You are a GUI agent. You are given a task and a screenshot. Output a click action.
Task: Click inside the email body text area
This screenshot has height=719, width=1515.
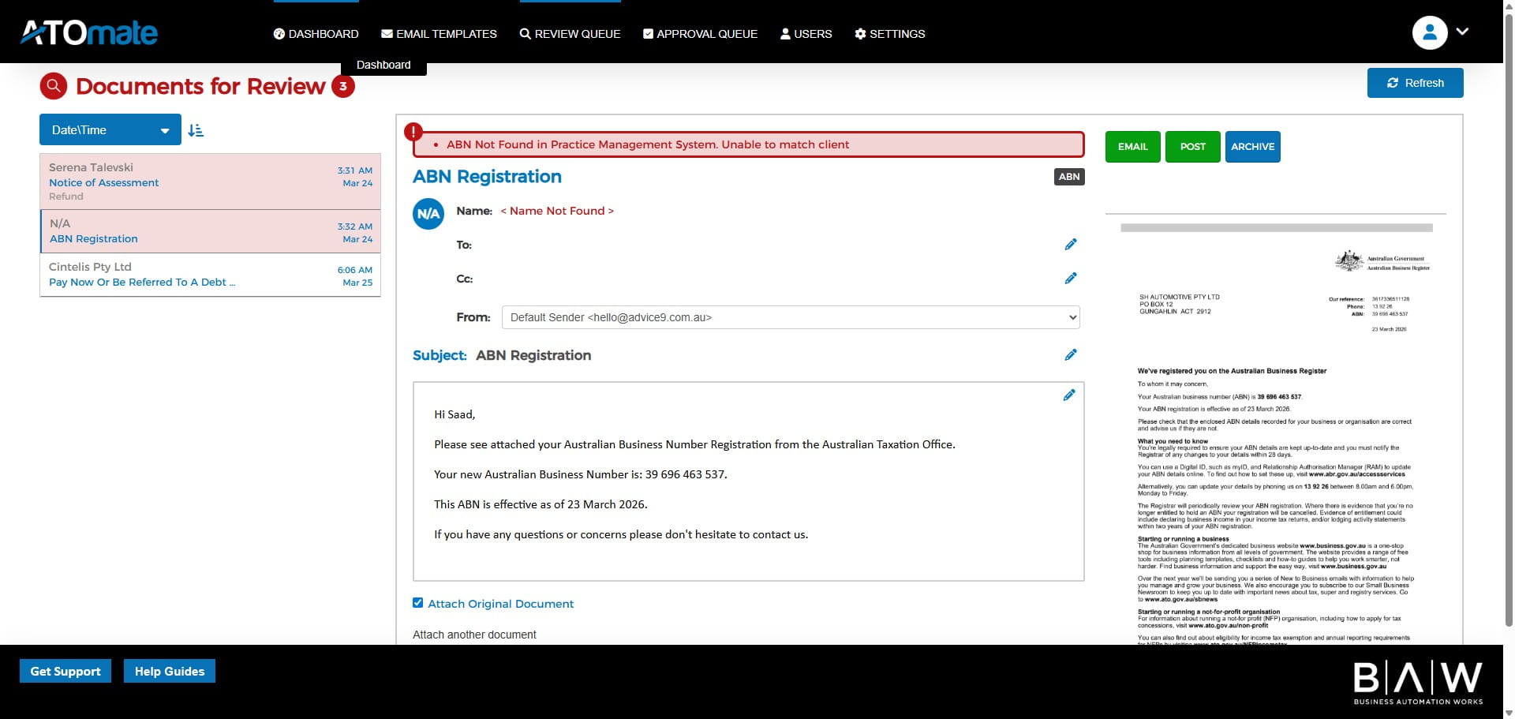pos(748,481)
